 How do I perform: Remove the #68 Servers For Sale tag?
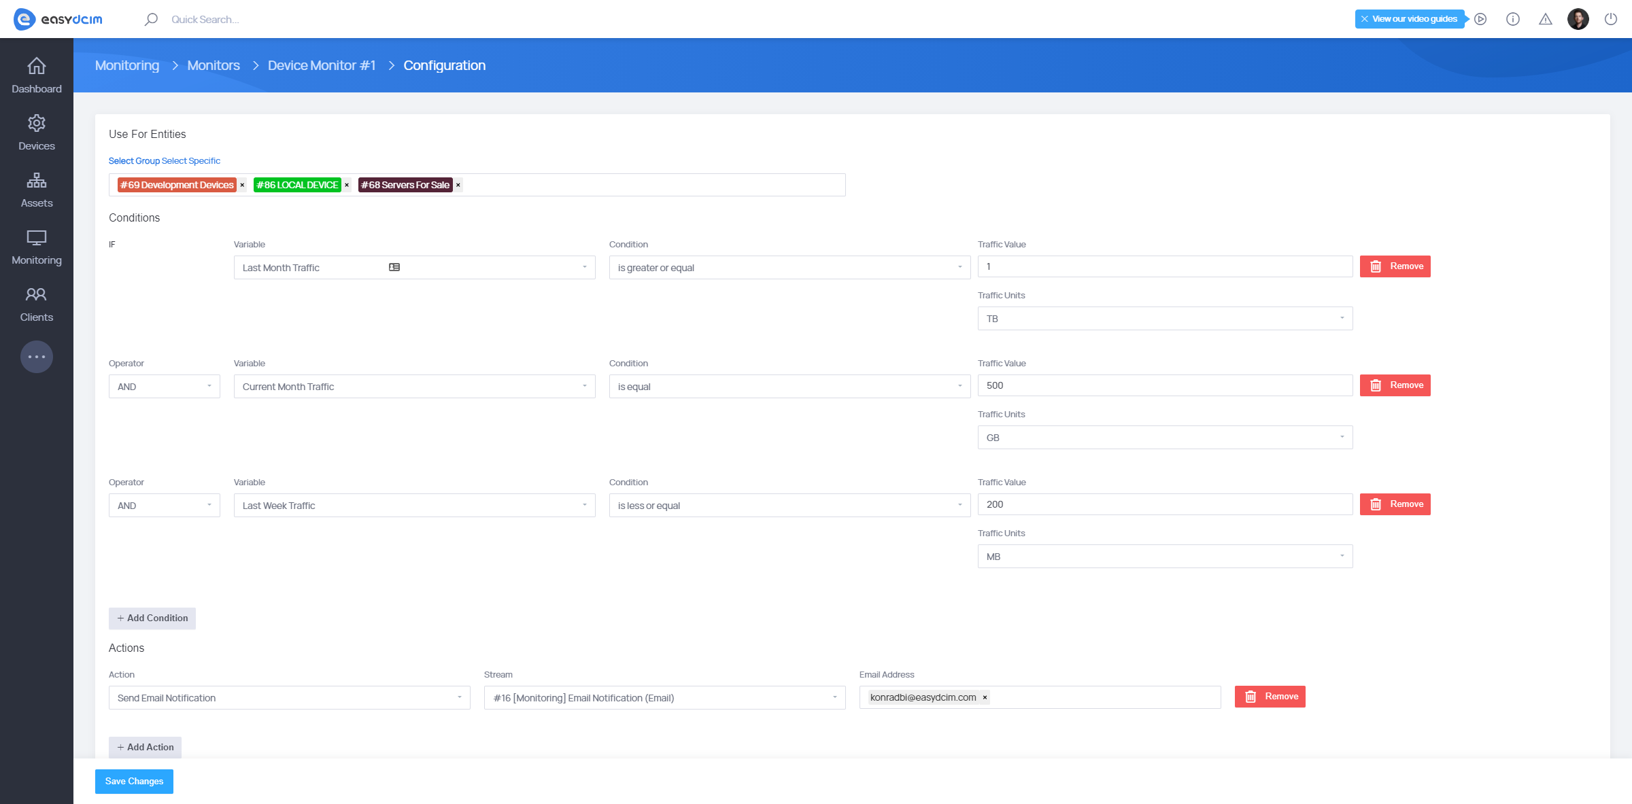click(x=458, y=185)
